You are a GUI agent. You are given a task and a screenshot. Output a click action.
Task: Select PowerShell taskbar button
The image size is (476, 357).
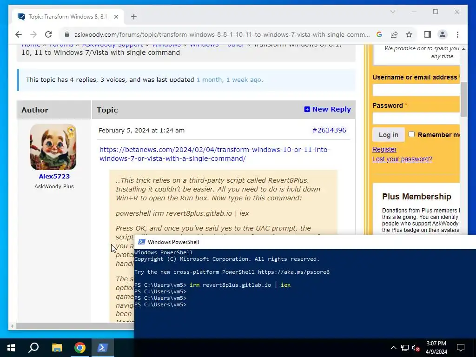pyautogui.click(x=102, y=348)
